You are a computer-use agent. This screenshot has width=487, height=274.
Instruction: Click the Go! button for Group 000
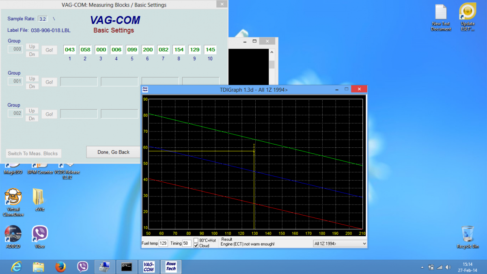[49, 50]
